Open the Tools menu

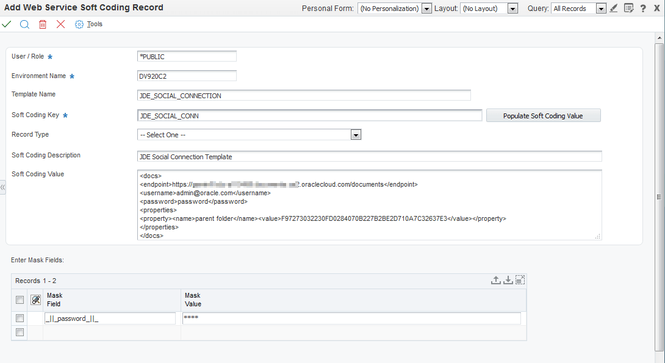tap(95, 24)
